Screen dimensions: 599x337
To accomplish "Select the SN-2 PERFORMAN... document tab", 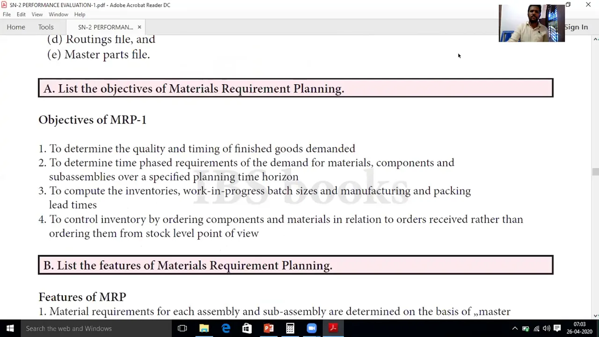I will [105, 27].
